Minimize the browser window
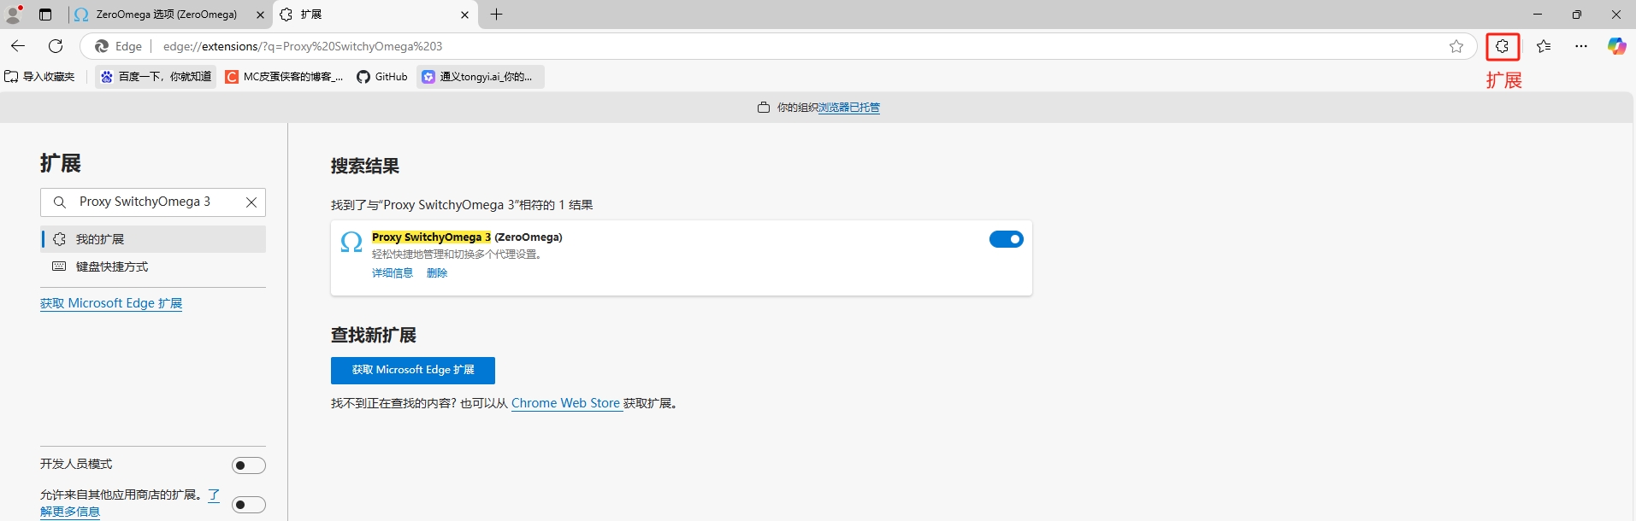1636x521 pixels. coord(1538,15)
